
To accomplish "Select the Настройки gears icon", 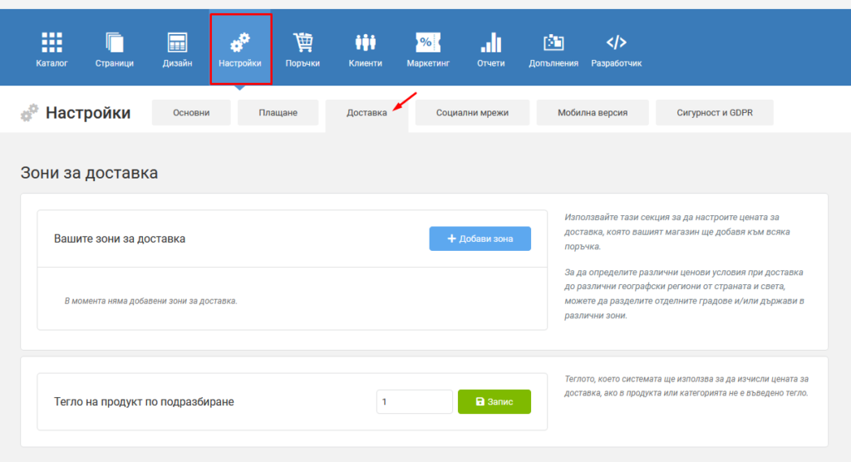I will pos(240,42).
